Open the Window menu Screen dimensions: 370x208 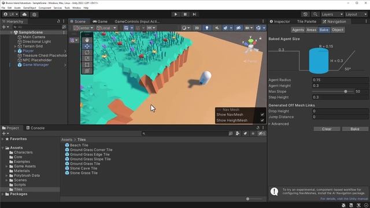[x=76, y=8]
